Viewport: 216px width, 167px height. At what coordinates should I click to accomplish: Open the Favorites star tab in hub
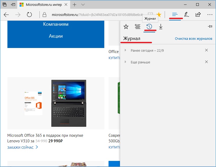pos(126,27)
